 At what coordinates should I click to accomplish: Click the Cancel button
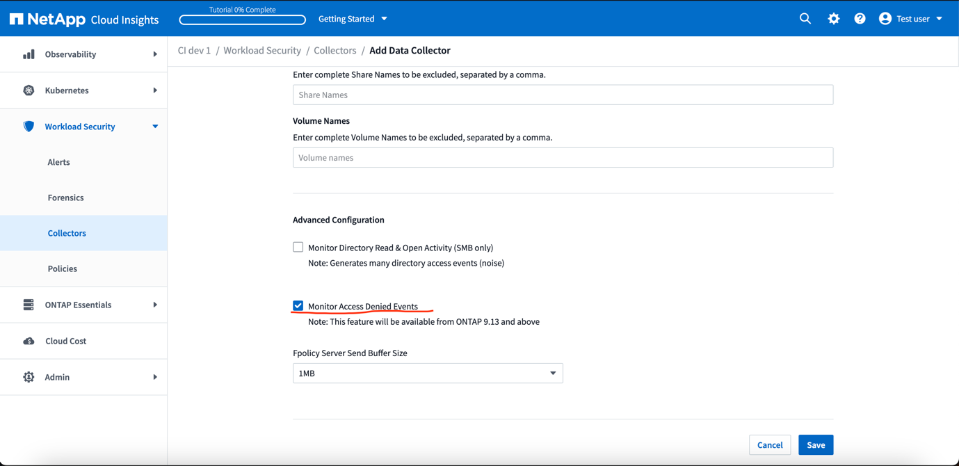(x=769, y=445)
